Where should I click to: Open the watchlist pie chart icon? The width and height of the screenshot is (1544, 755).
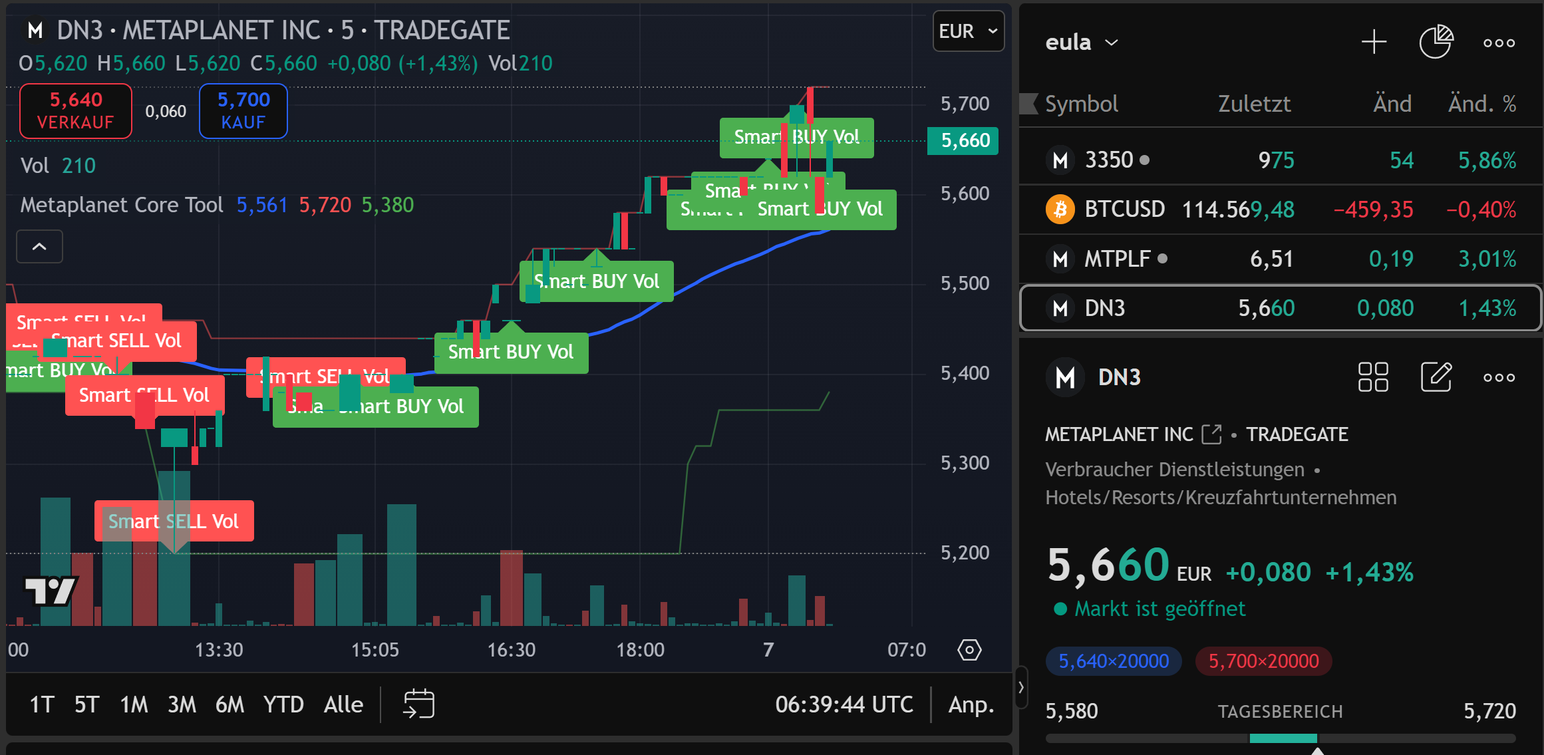1436,43
